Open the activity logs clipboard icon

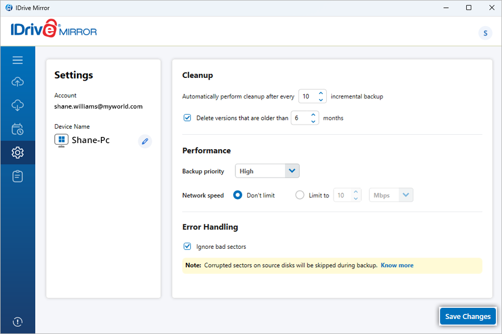point(17,176)
